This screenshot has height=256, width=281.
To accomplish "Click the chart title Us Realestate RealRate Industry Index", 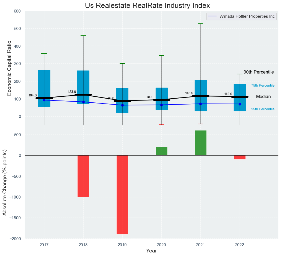I will (x=147, y=5).
